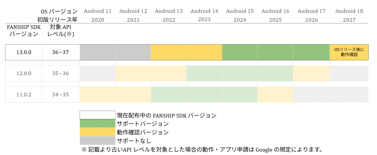
Task: Click the OSリリース後に動作確認 cell
Action: click(349, 52)
